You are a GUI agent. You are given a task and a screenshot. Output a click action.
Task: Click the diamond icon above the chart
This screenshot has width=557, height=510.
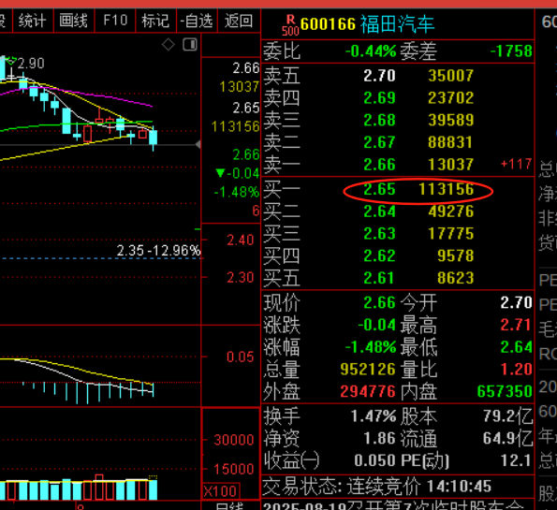(x=168, y=45)
